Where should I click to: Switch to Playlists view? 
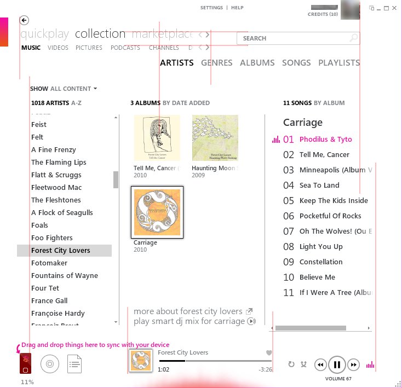pos(339,63)
